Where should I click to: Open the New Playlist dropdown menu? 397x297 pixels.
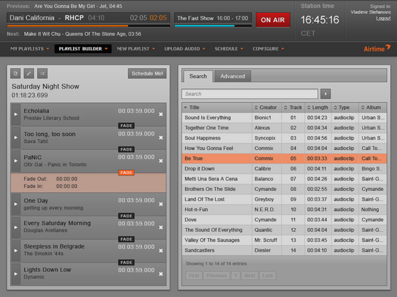pyautogui.click(x=136, y=49)
